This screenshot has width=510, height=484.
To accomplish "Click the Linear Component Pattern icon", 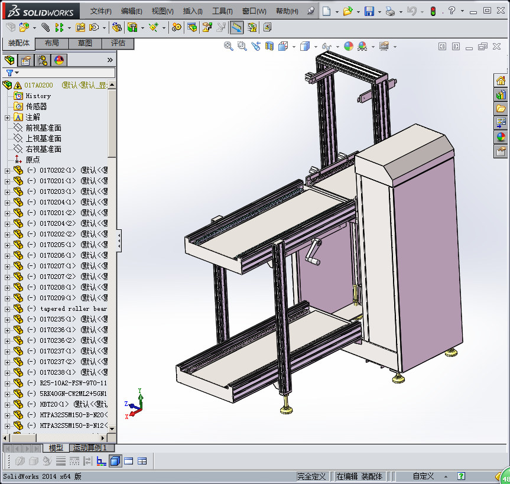I will 59,27.
